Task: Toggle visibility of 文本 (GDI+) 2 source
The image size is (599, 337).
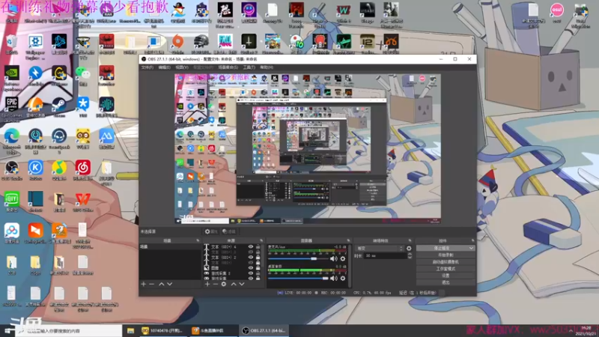Action: coord(251,258)
